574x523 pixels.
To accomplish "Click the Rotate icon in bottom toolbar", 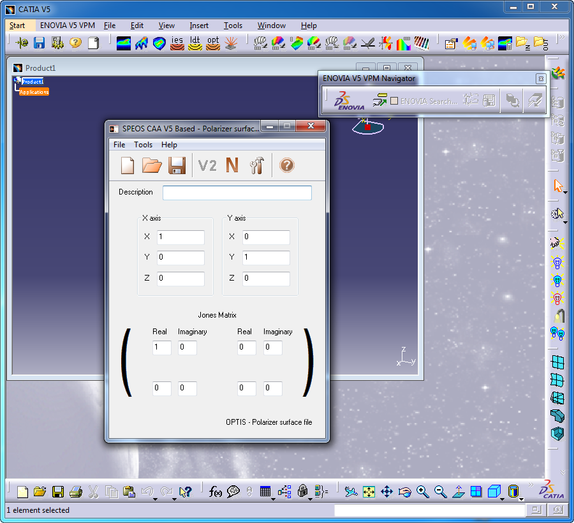I will [x=405, y=492].
